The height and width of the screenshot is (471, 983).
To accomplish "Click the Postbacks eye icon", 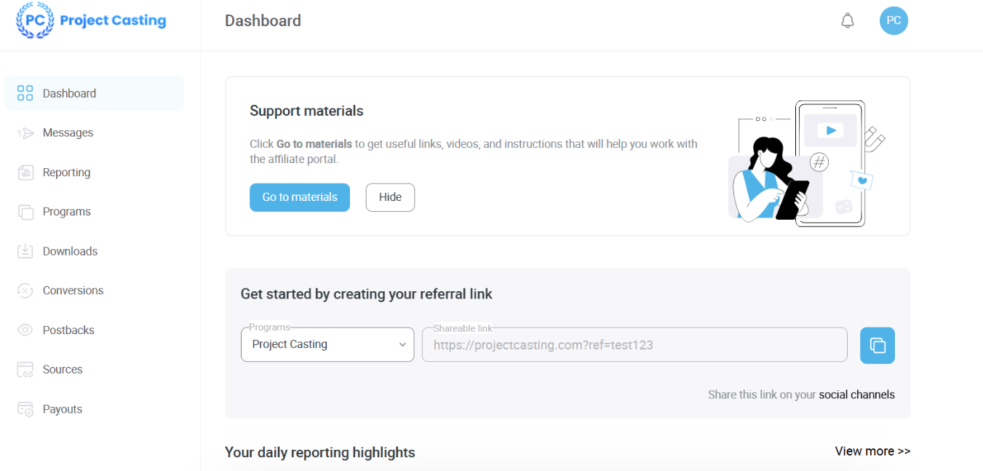I will click(x=25, y=330).
